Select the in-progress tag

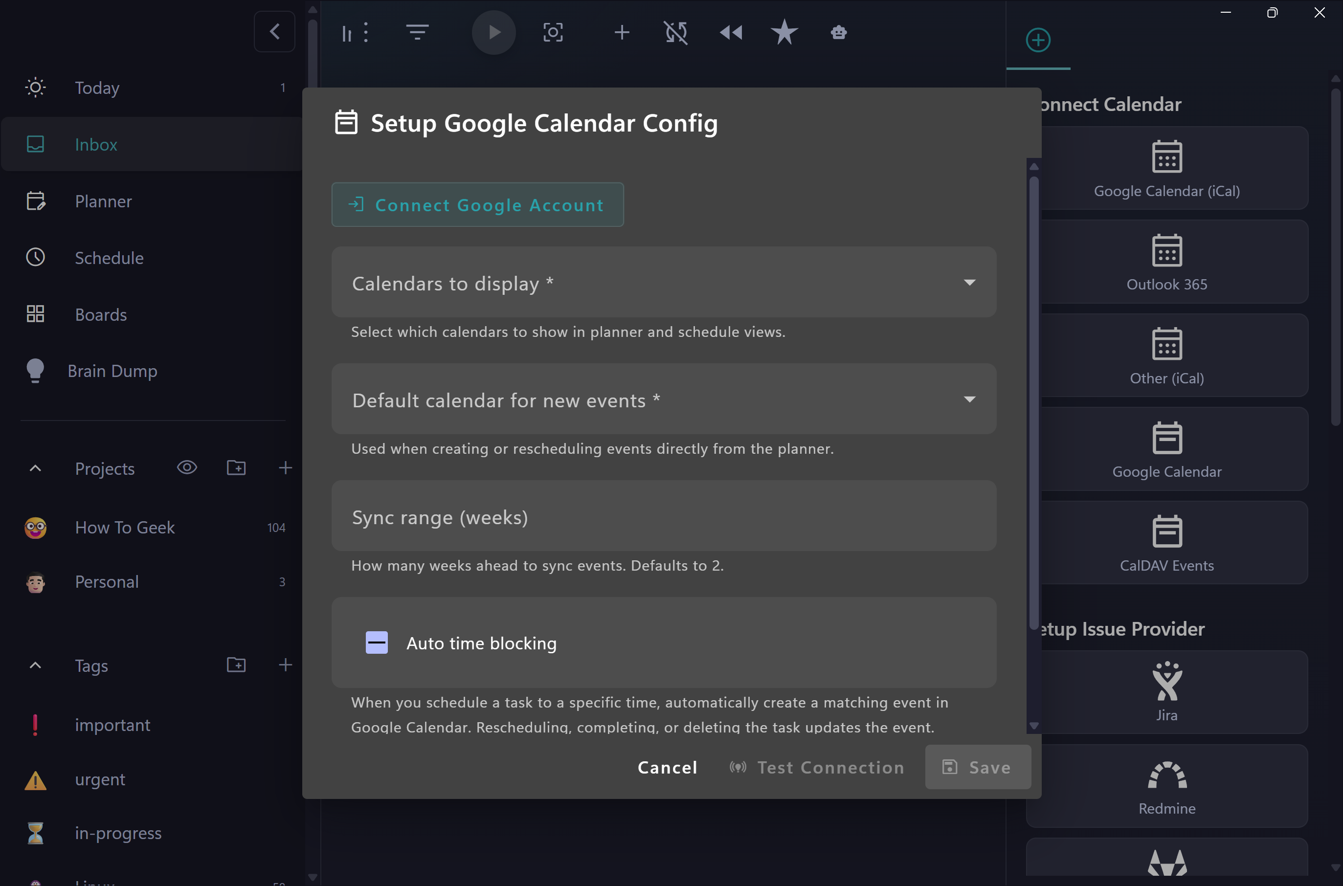tap(153, 833)
